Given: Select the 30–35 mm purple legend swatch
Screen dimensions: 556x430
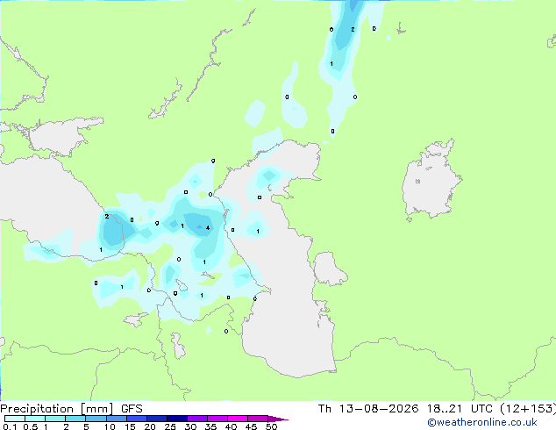Looking at the screenshot, I should [197, 419].
